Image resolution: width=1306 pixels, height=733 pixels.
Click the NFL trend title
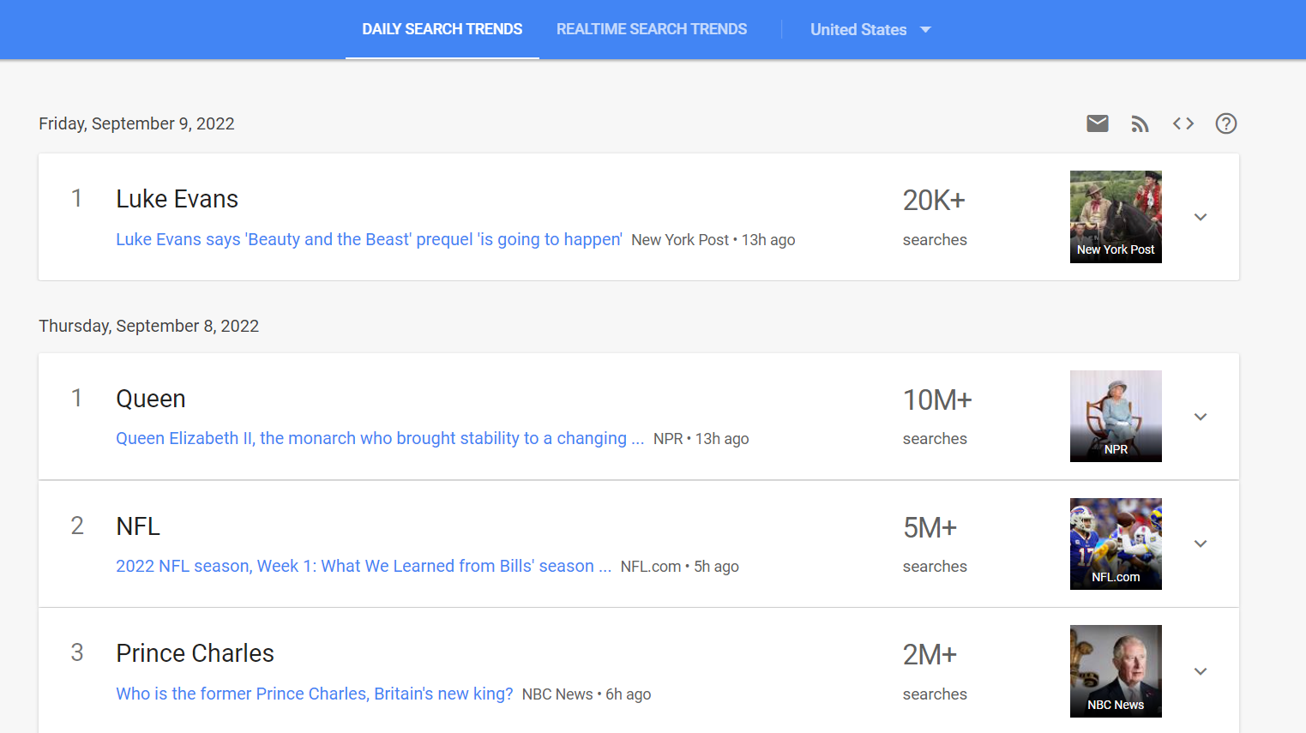click(138, 526)
